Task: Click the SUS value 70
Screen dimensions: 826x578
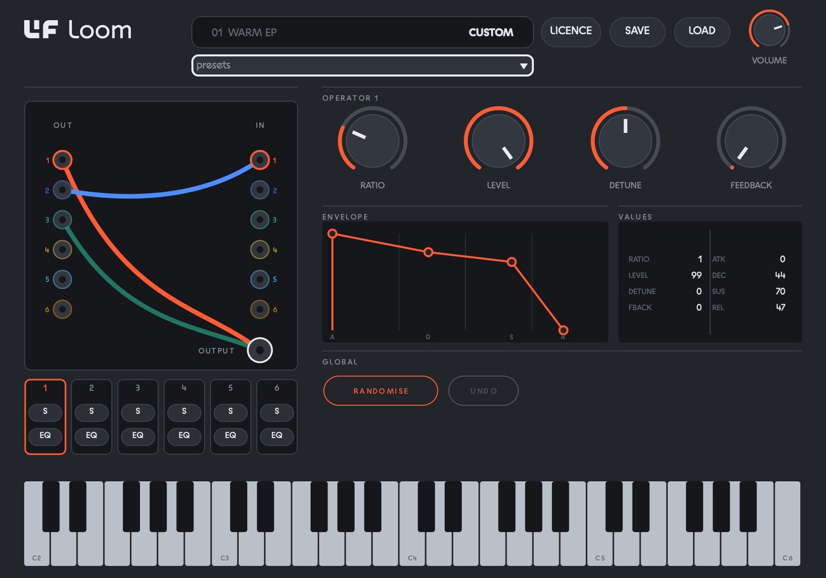Action: [x=780, y=291]
